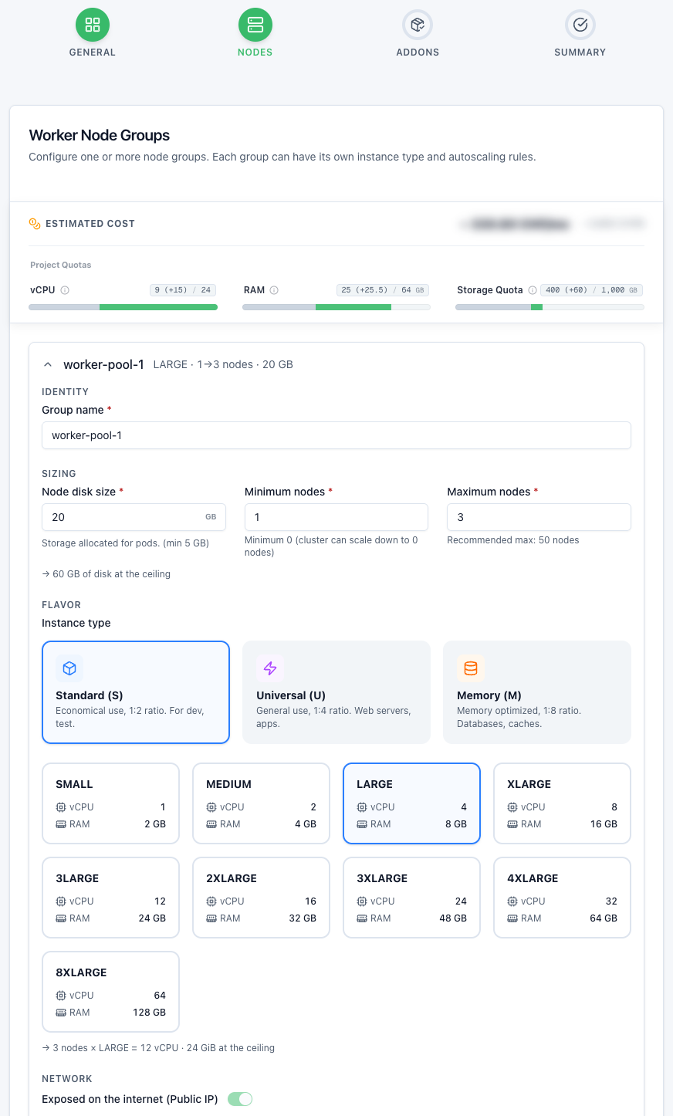
Task: Switch to the GENERAL step label
Action: [x=93, y=52]
